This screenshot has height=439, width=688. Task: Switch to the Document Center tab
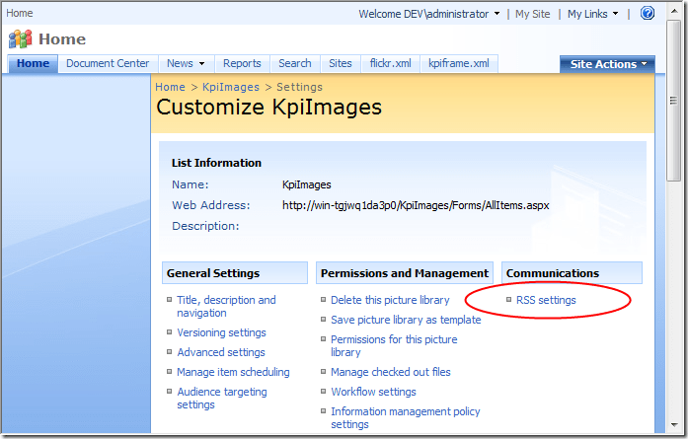coord(108,63)
